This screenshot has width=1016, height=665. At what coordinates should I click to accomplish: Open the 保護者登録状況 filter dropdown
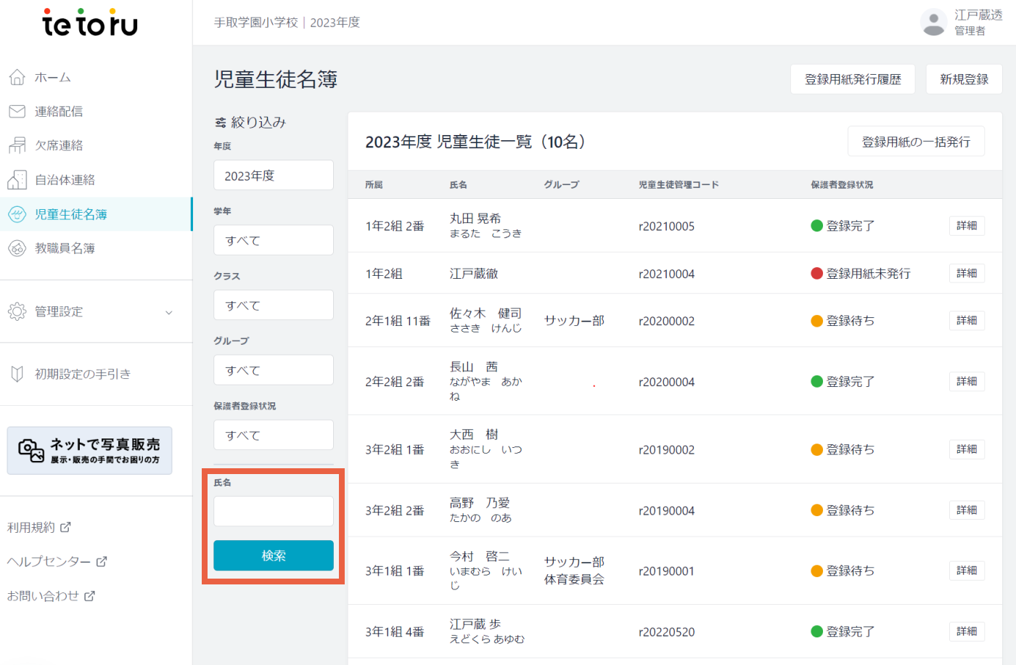pyautogui.click(x=274, y=435)
